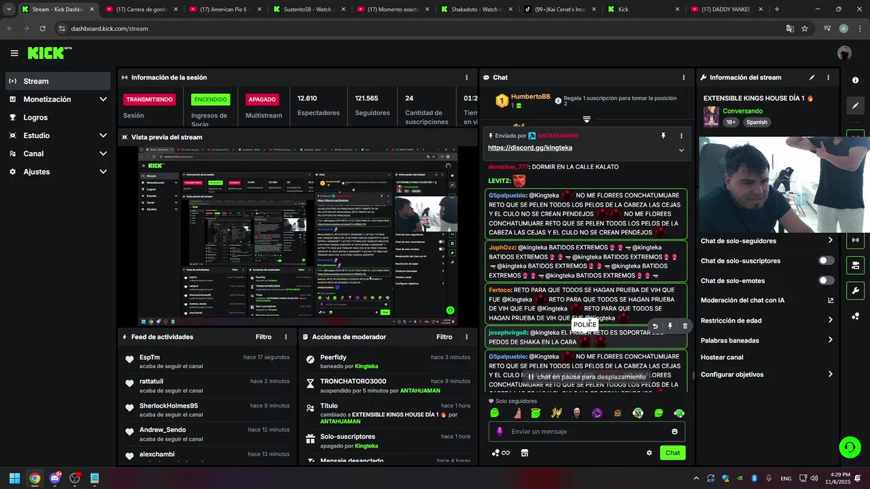This screenshot has width=870, height=489.
Task: Open three-dot menu of Vista previa del stream
Action: [x=466, y=137]
